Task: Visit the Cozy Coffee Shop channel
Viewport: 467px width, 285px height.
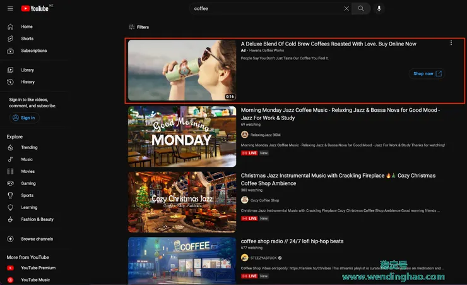Action: pyautogui.click(x=264, y=200)
